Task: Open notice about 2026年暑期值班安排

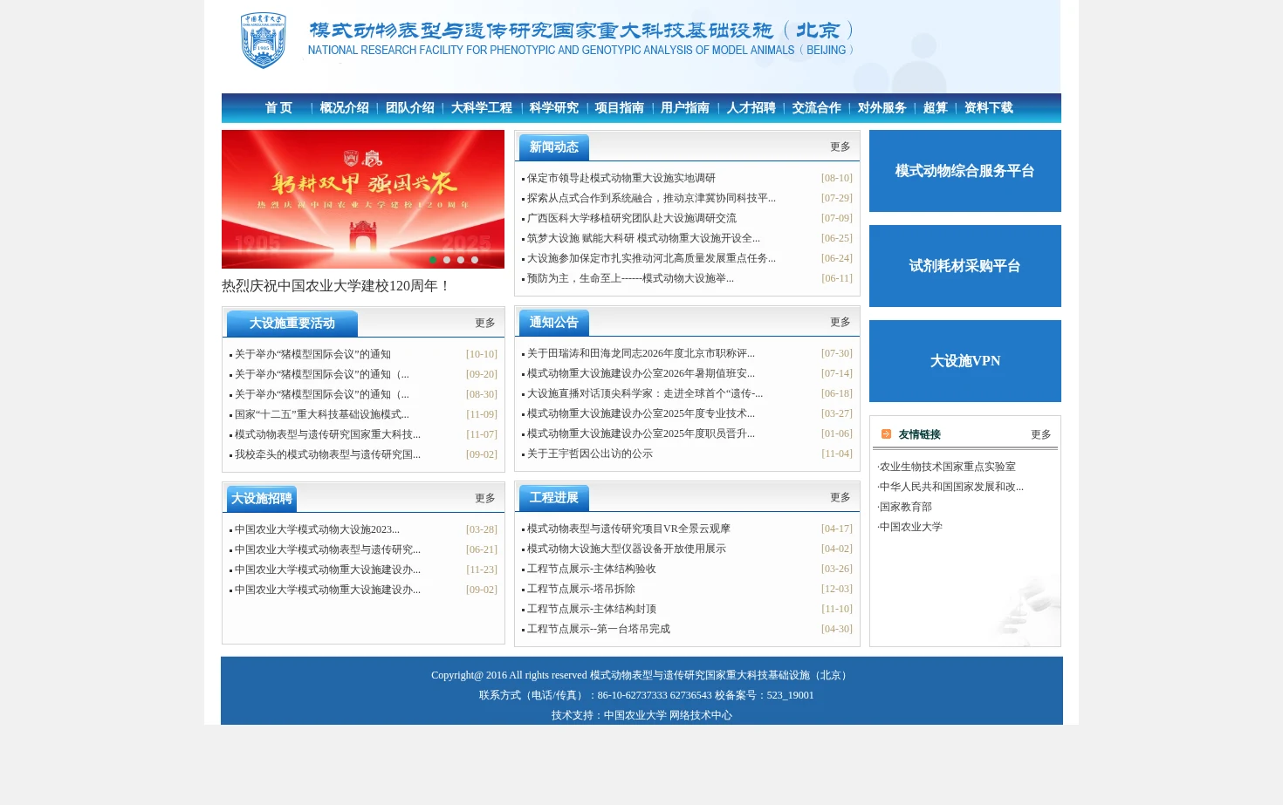Action: (x=641, y=373)
